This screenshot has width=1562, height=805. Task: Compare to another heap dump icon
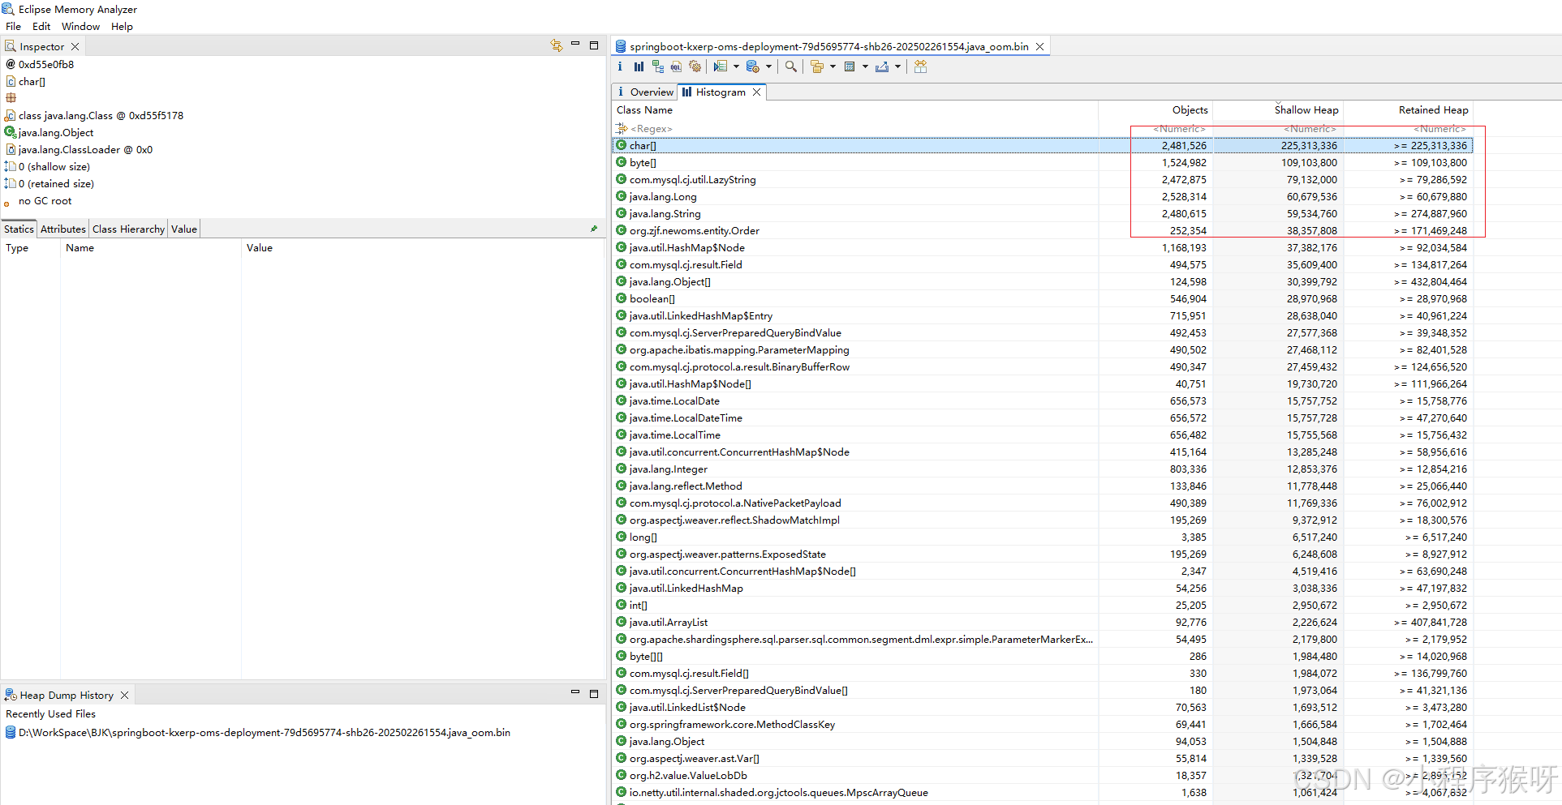pyautogui.click(x=920, y=66)
